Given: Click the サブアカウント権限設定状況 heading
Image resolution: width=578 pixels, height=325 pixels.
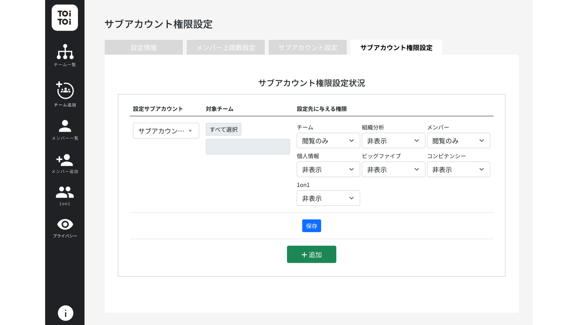Looking at the screenshot, I should (312, 83).
